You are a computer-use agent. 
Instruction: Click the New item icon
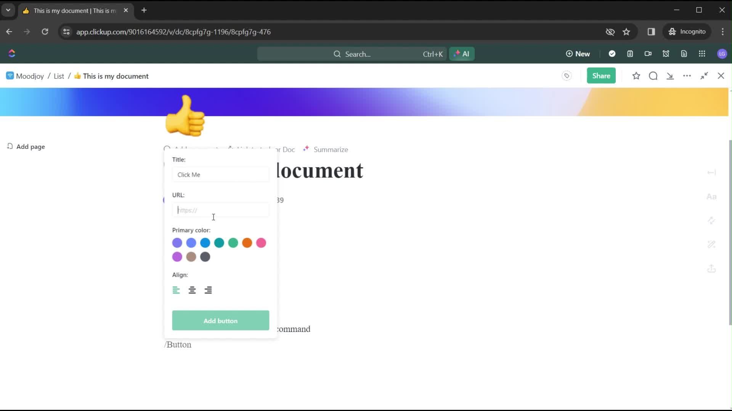coord(578,54)
